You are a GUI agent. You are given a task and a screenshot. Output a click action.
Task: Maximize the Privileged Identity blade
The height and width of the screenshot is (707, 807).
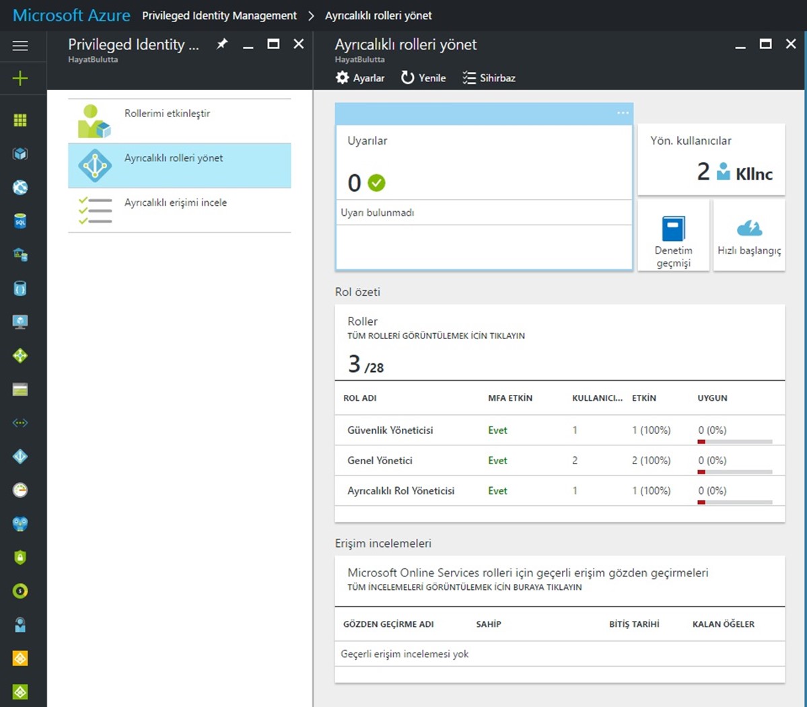[x=273, y=44]
